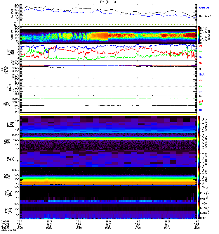Click the X-GSE value '20.5'

[20, 221]
